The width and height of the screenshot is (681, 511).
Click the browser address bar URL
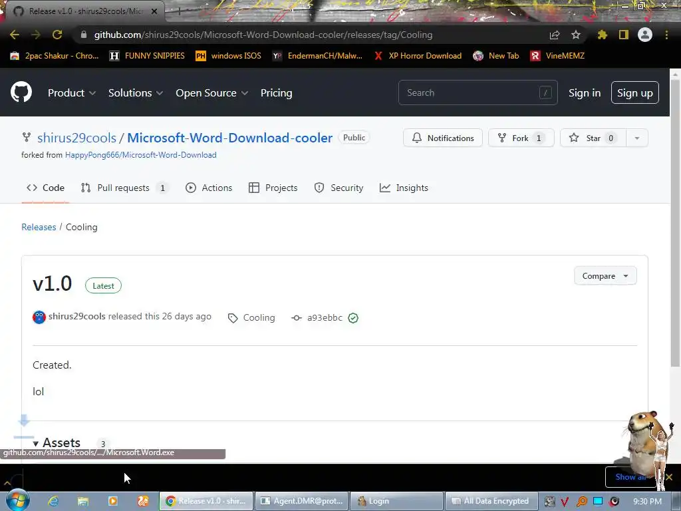[263, 35]
